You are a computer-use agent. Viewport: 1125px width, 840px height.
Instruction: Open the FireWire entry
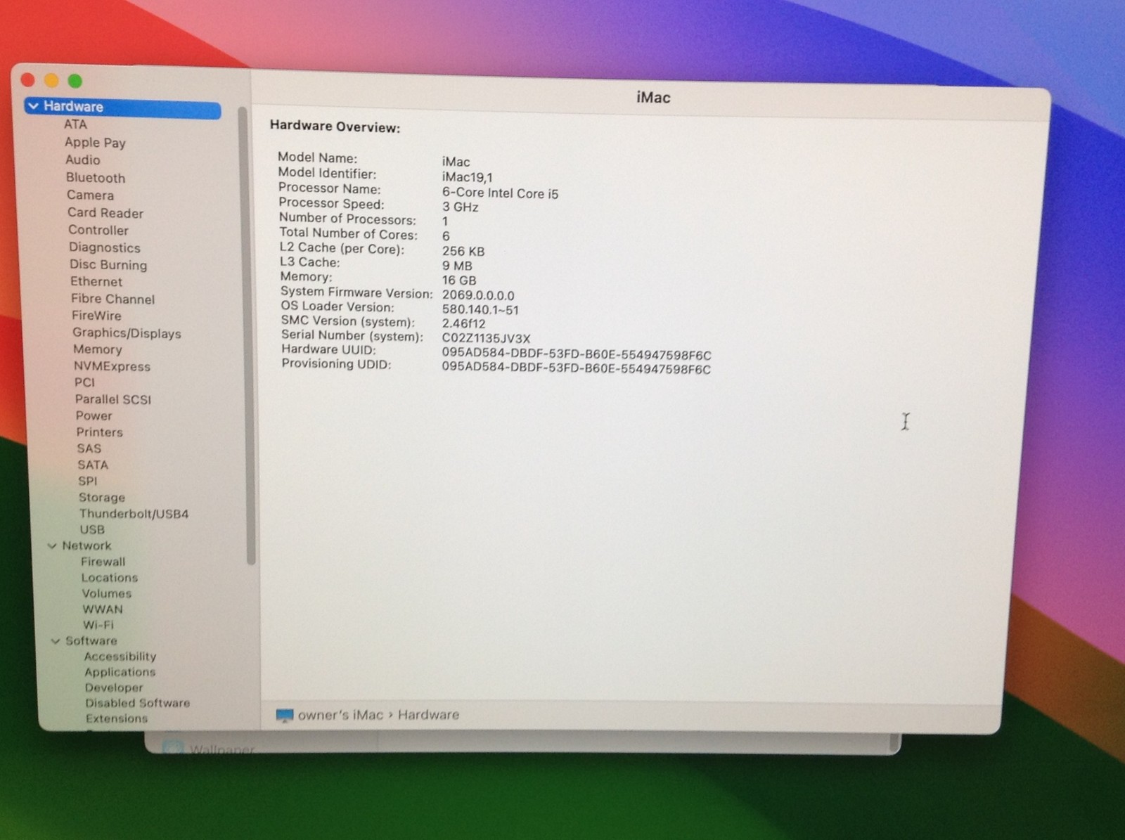pos(96,316)
